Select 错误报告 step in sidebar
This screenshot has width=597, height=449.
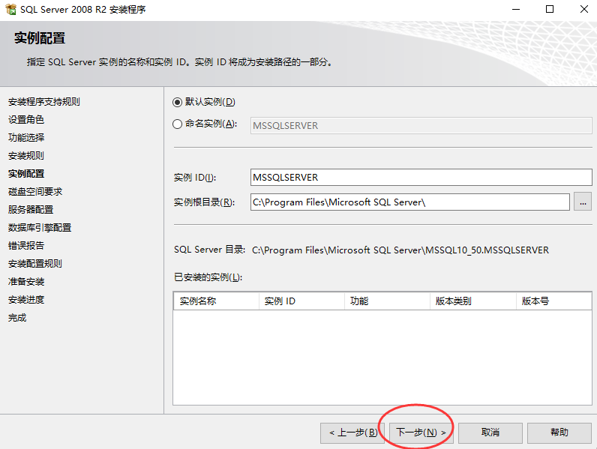[x=26, y=245]
